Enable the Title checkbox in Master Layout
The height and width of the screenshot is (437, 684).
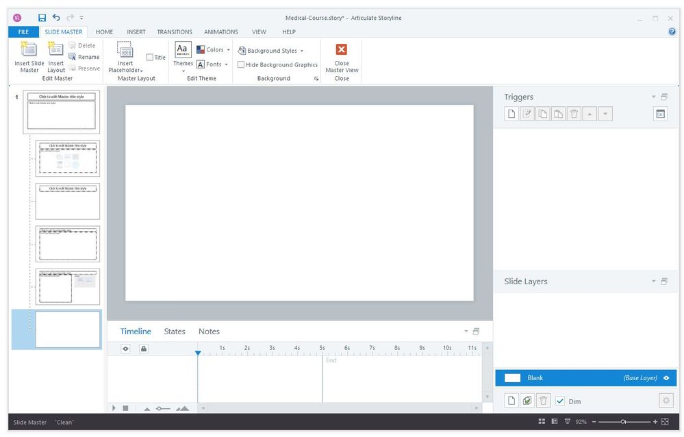[150, 58]
